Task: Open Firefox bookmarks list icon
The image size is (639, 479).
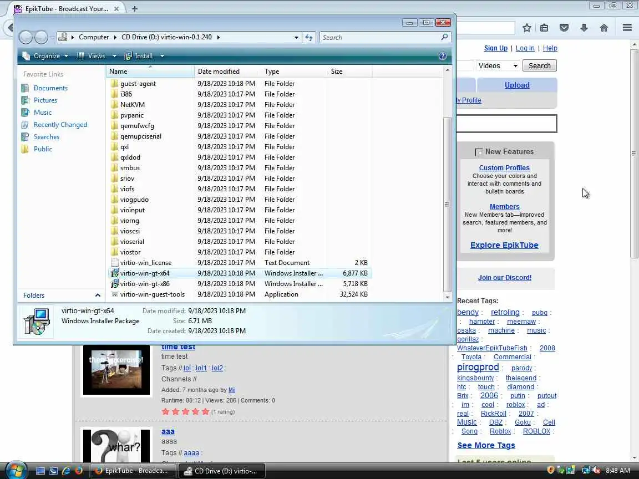Action: pyautogui.click(x=544, y=28)
